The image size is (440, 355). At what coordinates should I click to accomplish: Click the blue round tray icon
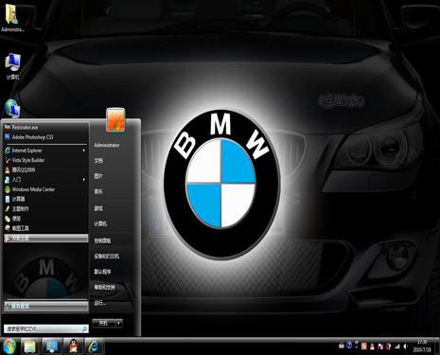click(x=349, y=346)
